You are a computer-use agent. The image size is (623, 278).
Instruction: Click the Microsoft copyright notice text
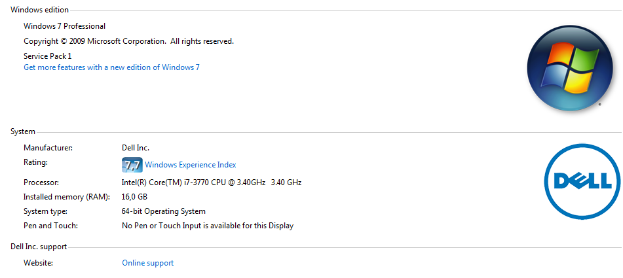coord(129,41)
